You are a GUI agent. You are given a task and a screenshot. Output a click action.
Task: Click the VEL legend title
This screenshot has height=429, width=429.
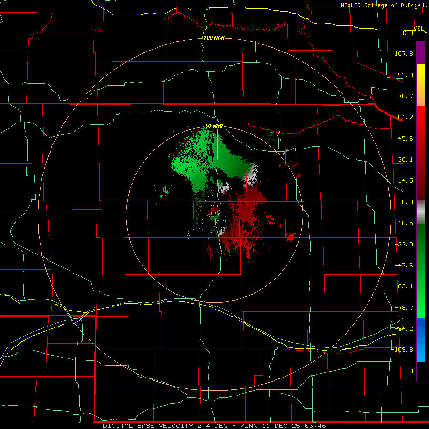click(x=419, y=28)
